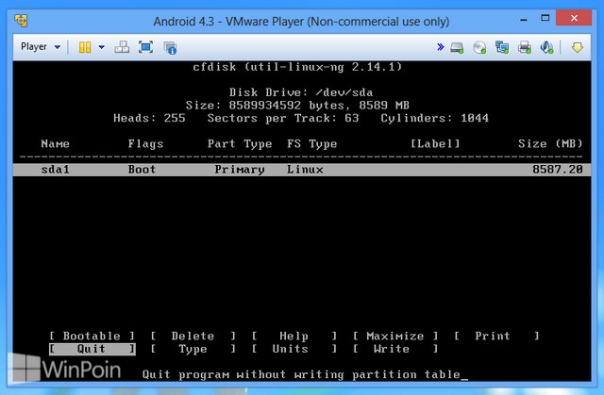Click the [Label] column header

coord(435,143)
